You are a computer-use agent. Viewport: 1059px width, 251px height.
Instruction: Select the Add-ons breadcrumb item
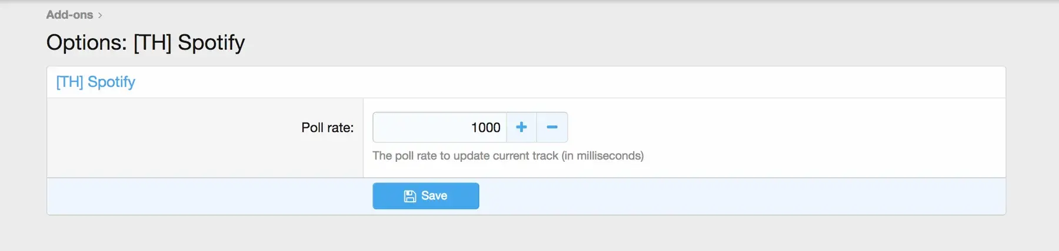point(69,15)
